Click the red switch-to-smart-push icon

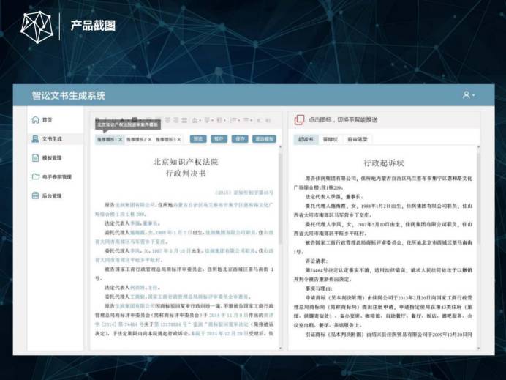(x=299, y=119)
